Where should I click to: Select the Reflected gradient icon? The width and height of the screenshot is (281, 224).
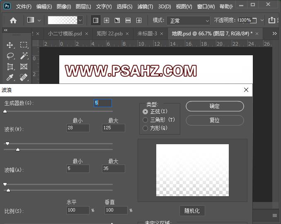(128, 20)
